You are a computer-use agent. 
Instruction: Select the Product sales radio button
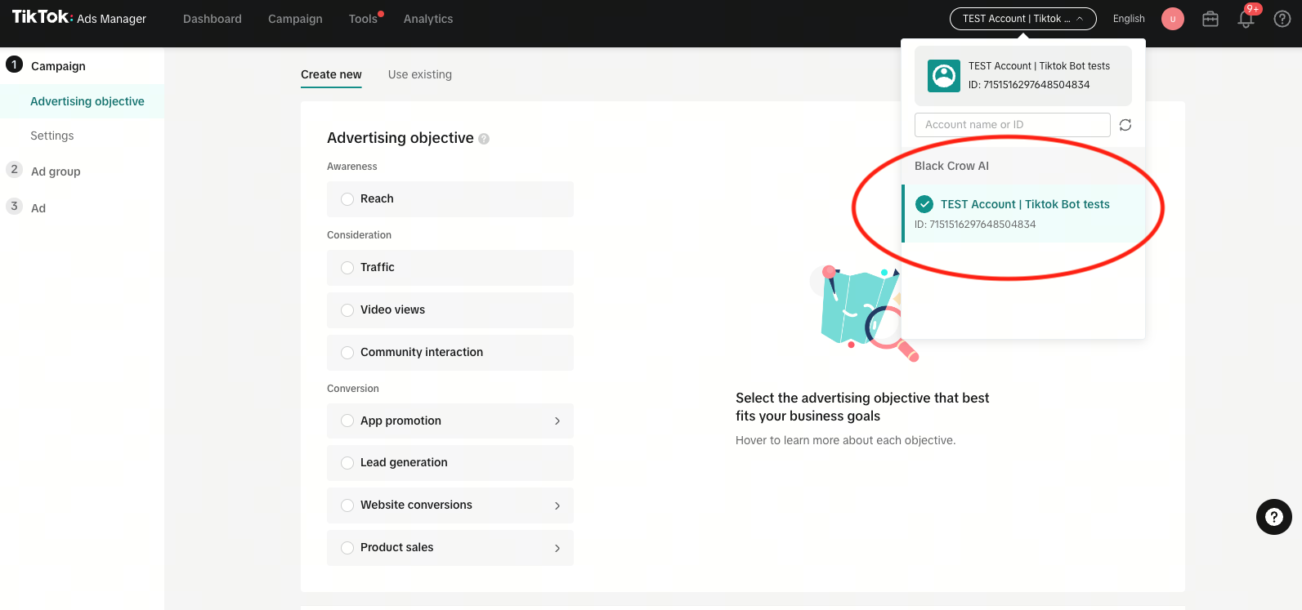click(x=347, y=548)
